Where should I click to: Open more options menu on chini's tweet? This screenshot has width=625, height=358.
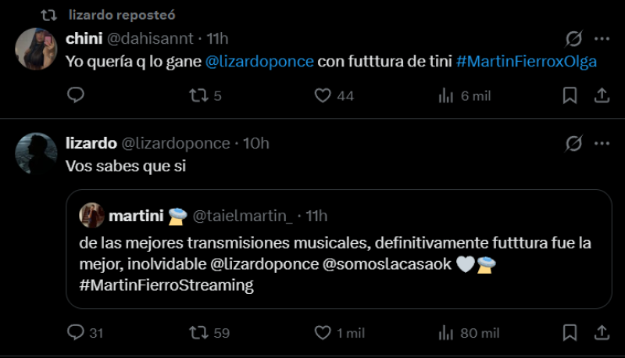tap(602, 38)
